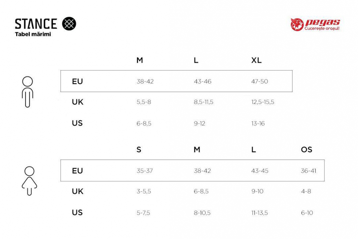Select the men's L size column header

pyautogui.click(x=196, y=60)
